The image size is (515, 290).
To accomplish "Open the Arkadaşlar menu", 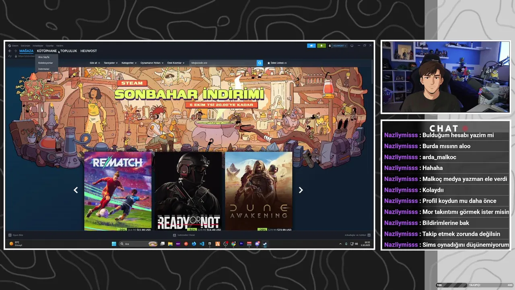I will [x=38, y=46].
